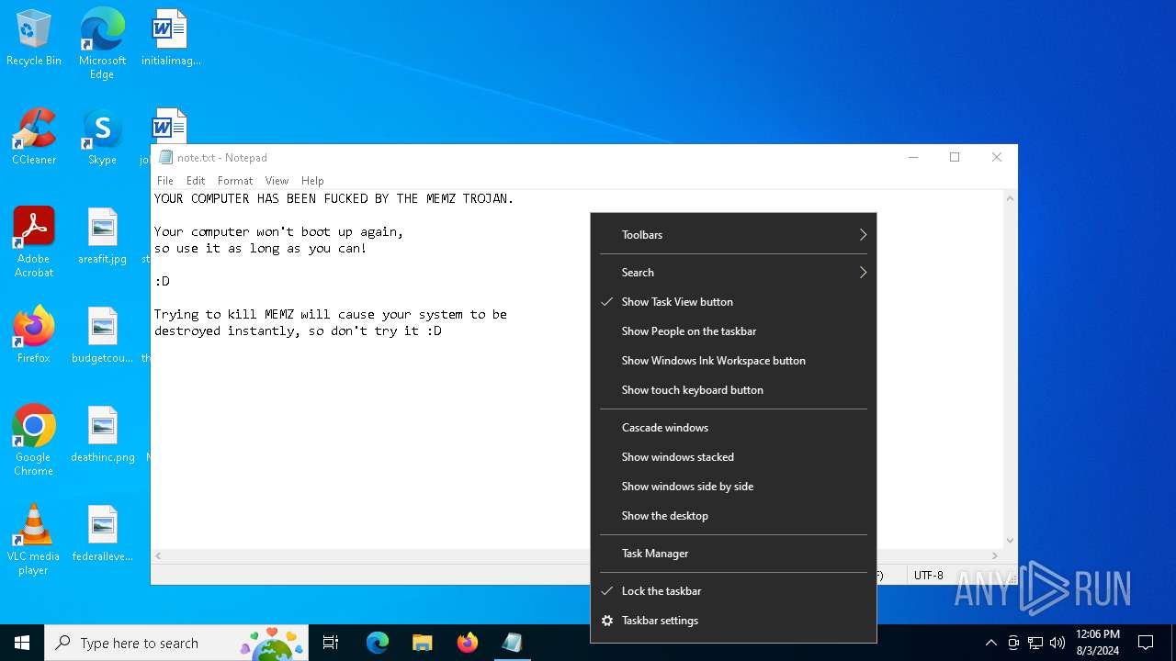
Task: Click Notepad horizontal scrollbar right arrow
Action: click(x=994, y=556)
